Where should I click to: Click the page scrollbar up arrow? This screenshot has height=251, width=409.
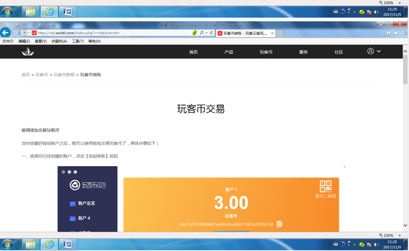405,51
